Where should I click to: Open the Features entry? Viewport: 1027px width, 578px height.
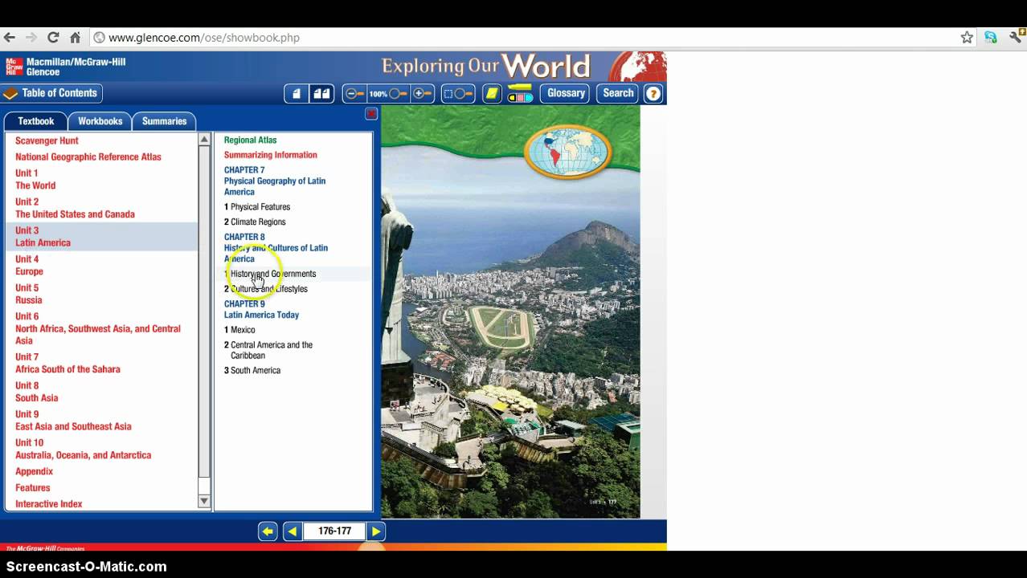coord(32,487)
